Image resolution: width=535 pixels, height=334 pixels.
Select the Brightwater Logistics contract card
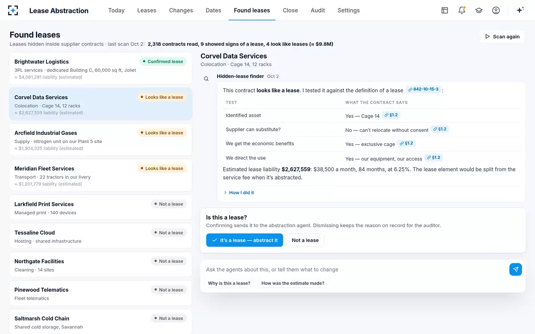[101, 69]
